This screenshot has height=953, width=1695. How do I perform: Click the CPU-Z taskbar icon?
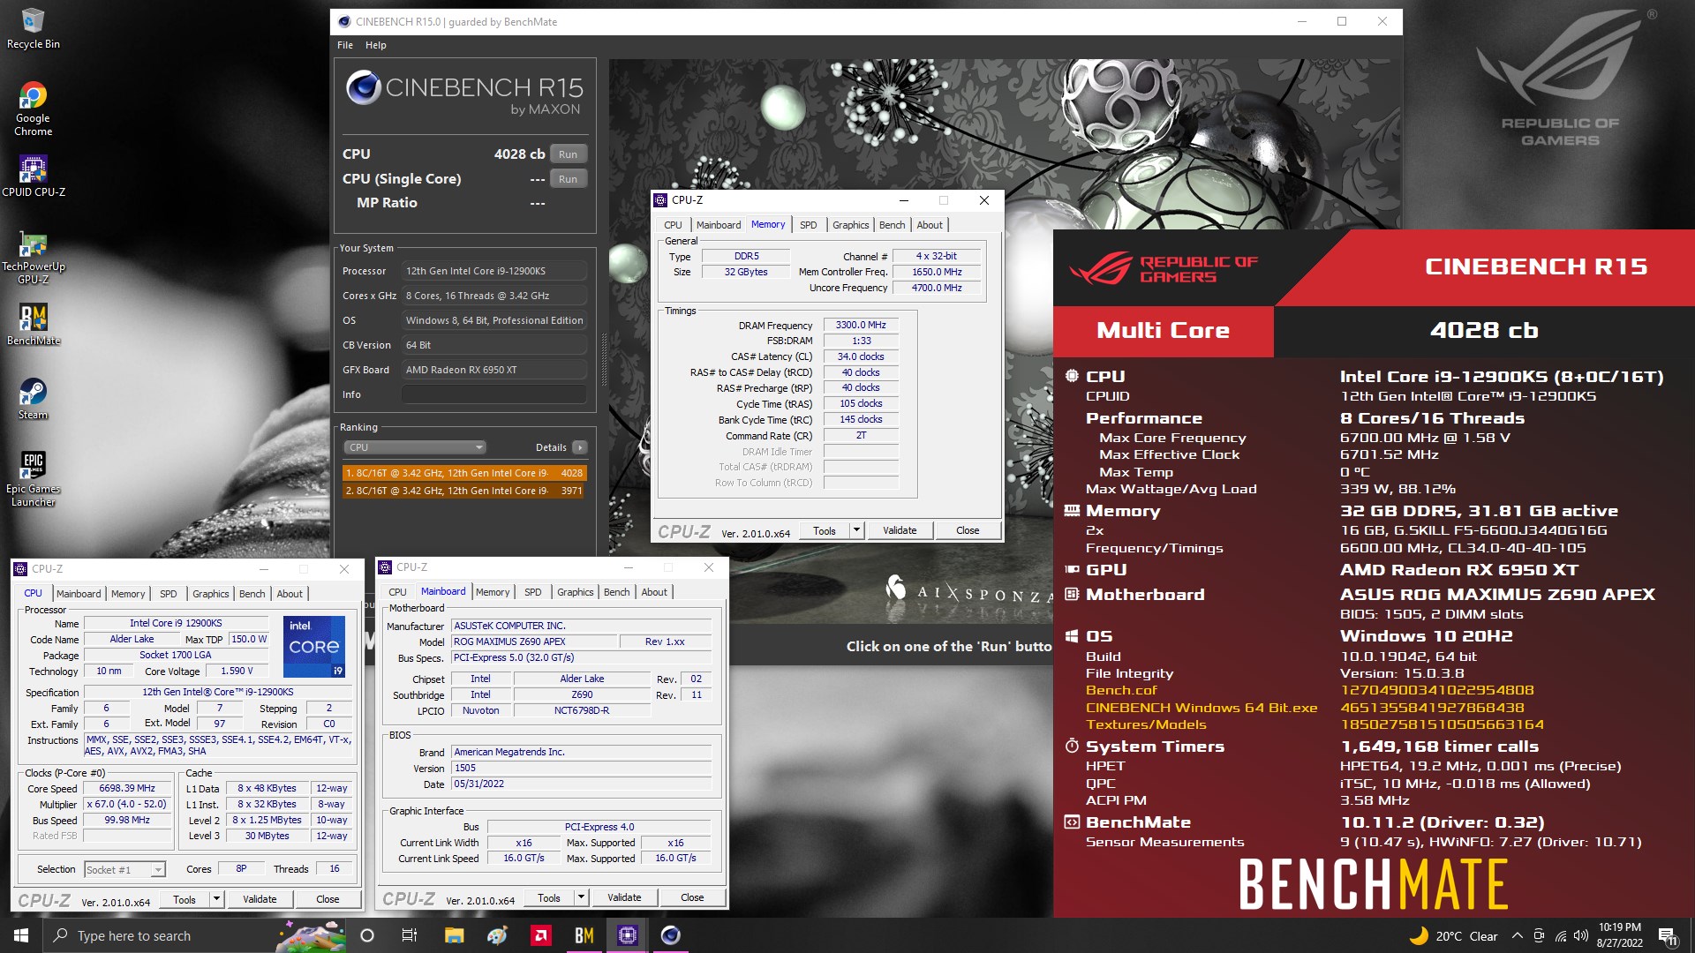pos(627,935)
